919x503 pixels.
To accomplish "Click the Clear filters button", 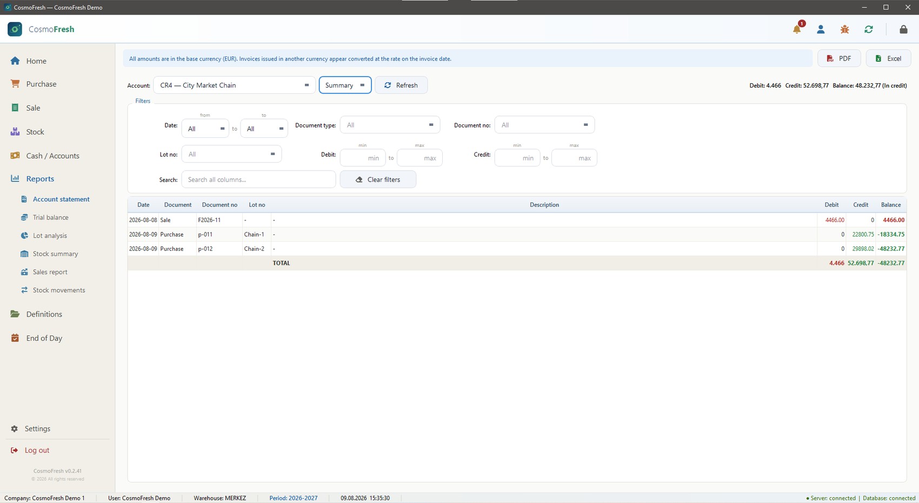I will 378,179.
